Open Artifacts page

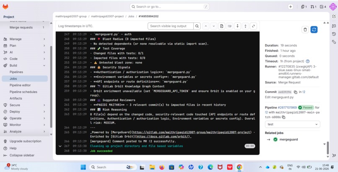24,98
